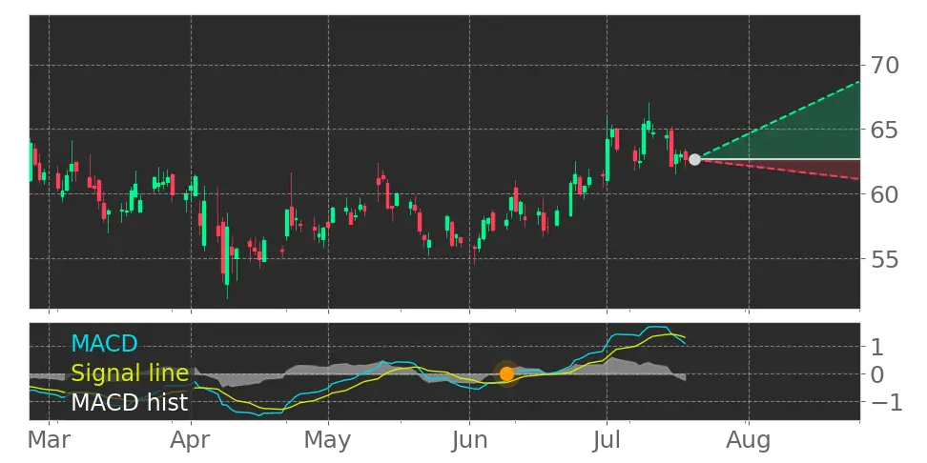927x463 pixels.
Task: Click the Mar label on time axis
Action: [49, 440]
